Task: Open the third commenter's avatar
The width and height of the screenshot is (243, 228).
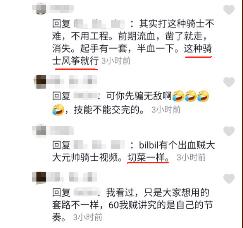Action: [x=41, y=130]
